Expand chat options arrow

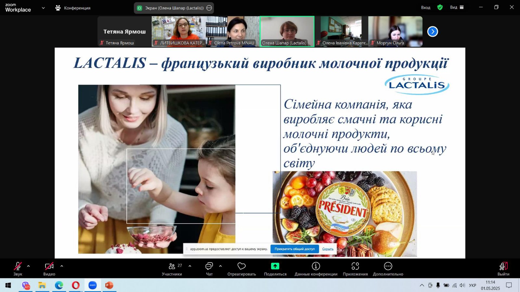point(220,266)
